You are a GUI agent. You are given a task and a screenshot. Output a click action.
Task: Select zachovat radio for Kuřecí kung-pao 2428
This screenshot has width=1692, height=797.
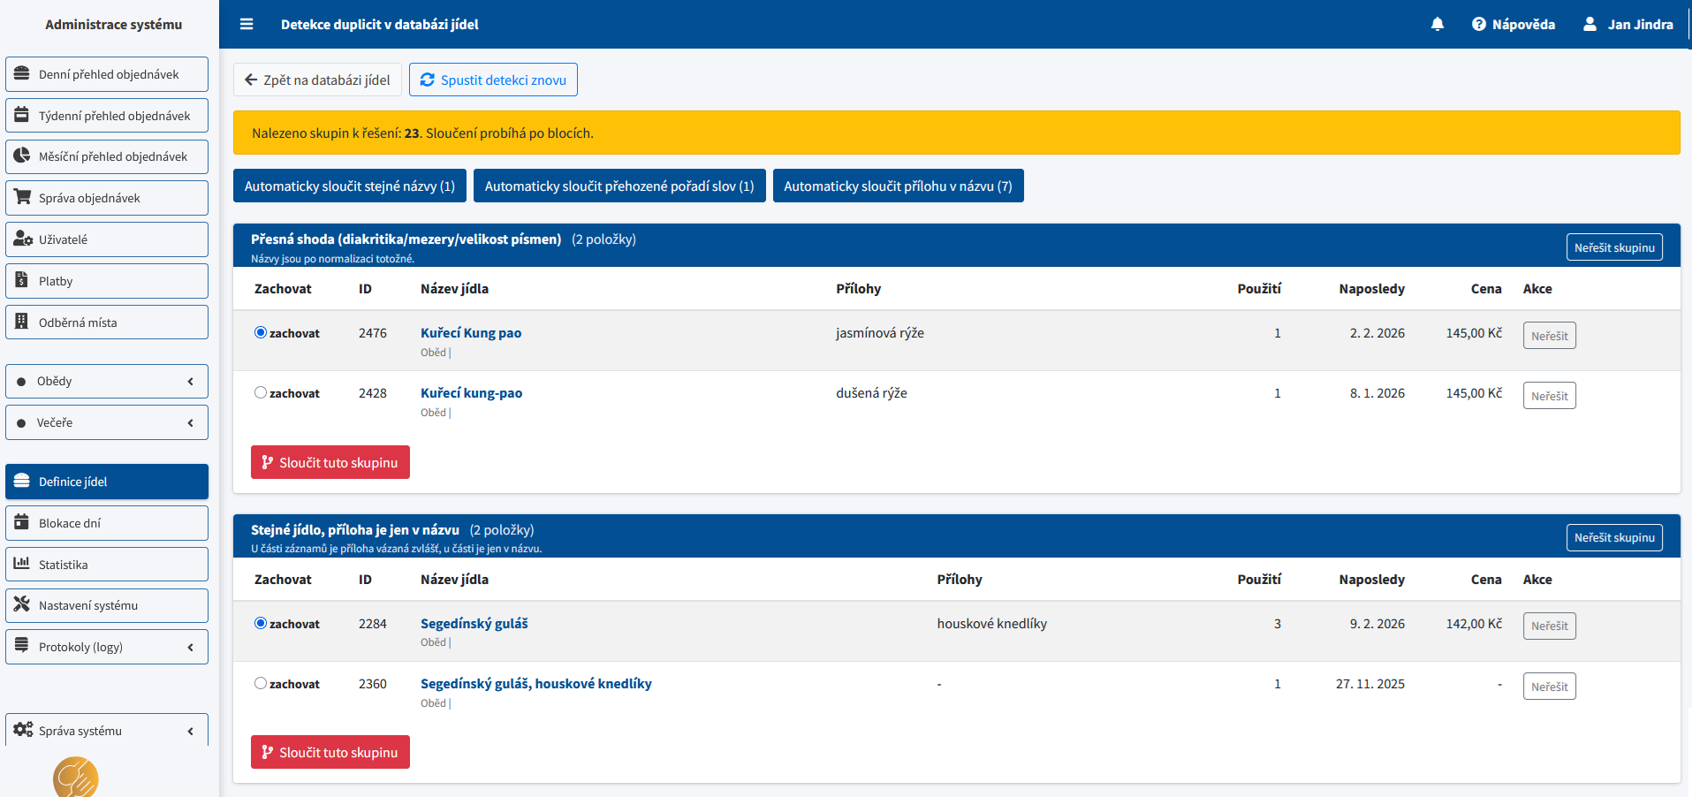(x=261, y=392)
